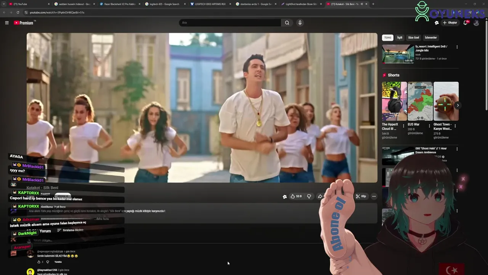Click the gear-star icon beside like button
The height and width of the screenshot is (275, 488).
(285, 197)
